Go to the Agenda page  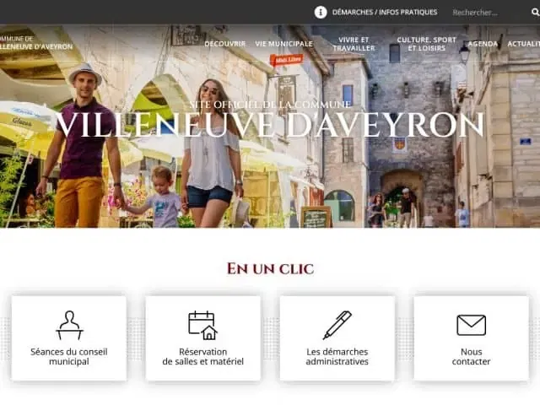pos(483,44)
